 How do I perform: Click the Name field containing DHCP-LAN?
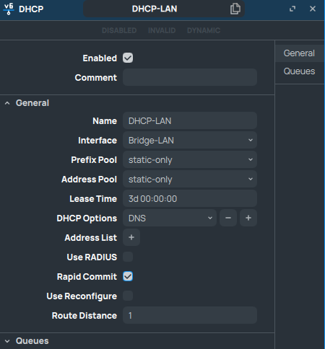[190, 120]
